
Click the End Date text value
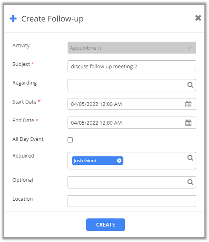click(96, 123)
